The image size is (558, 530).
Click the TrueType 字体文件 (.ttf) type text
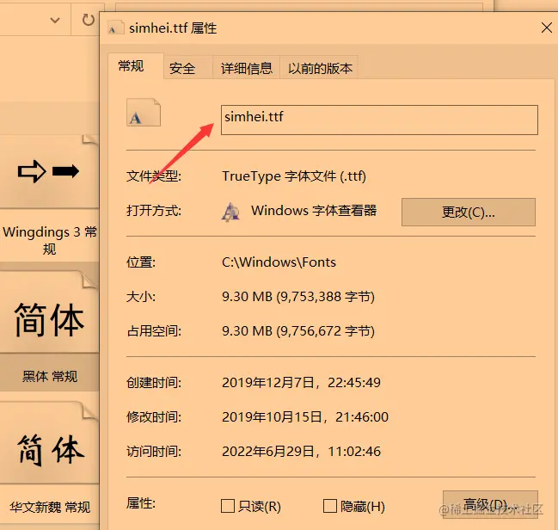pyautogui.click(x=294, y=176)
